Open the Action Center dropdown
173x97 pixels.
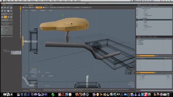[54, 8]
